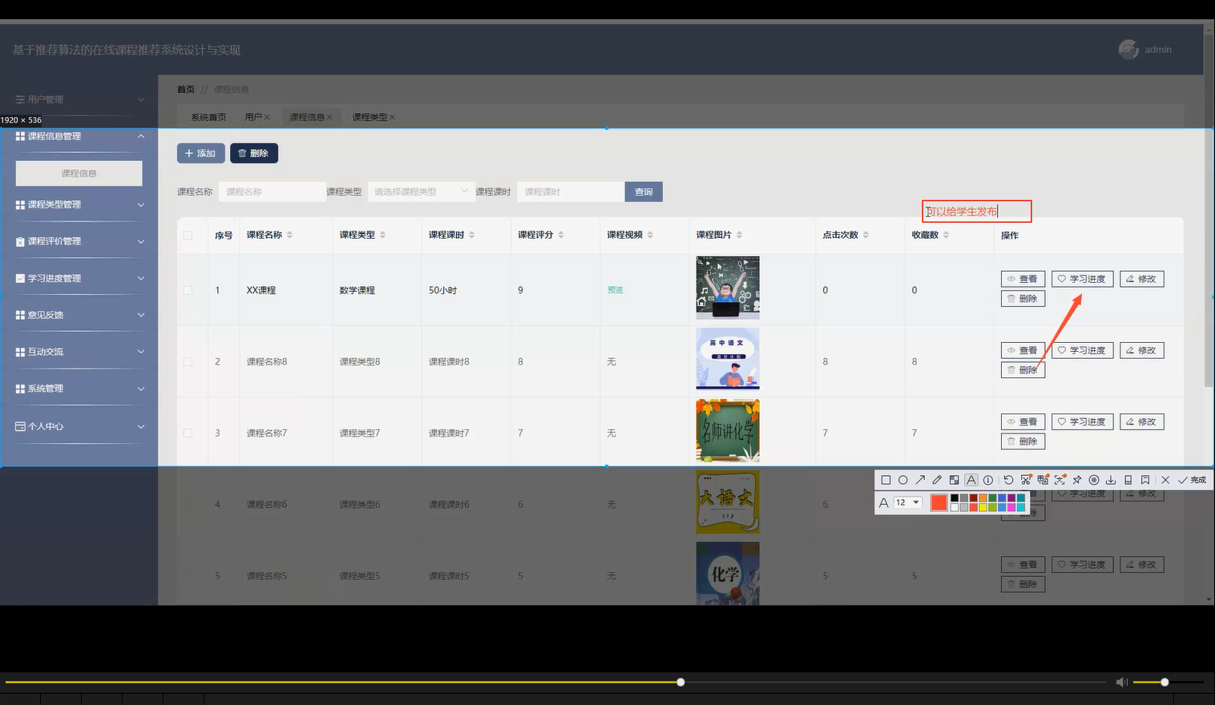Expand the 用户管理 sidebar menu

point(79,99)
